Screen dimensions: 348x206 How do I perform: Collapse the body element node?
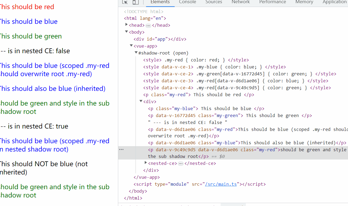click(x=126, y=31)
